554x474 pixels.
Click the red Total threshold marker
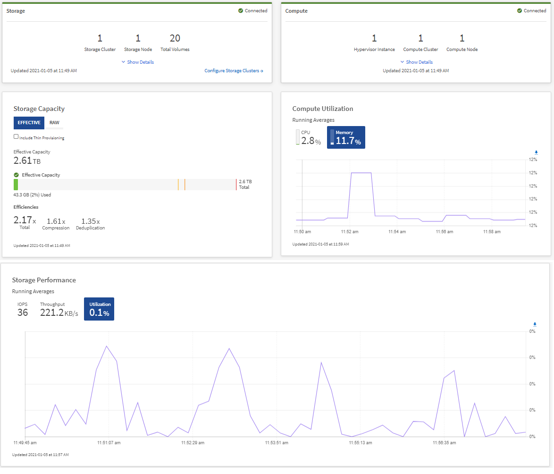[x=236, y=185]
